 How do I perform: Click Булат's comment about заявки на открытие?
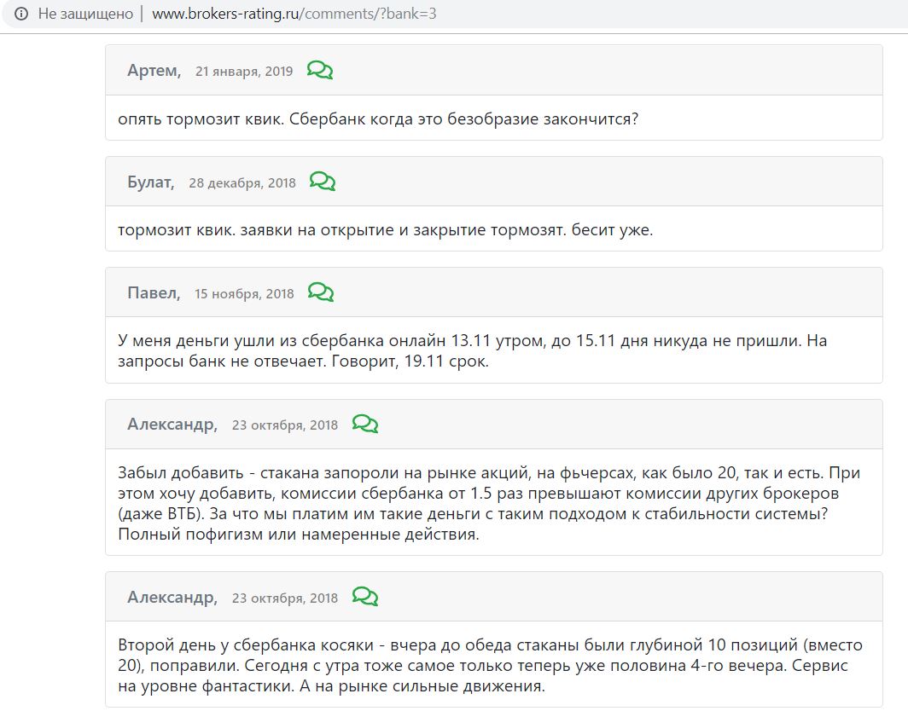tap(385, 229)
